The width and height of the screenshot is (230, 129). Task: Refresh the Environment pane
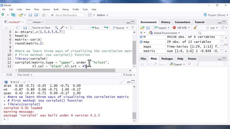[x=223, y=28]
